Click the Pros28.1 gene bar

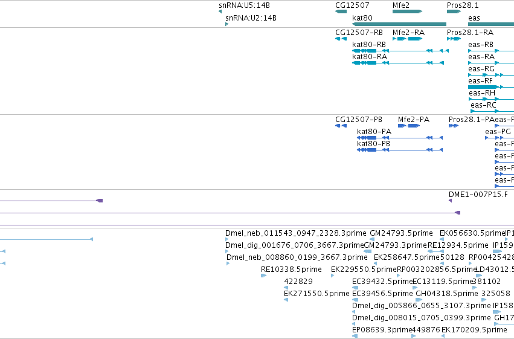tap(454, 11)
